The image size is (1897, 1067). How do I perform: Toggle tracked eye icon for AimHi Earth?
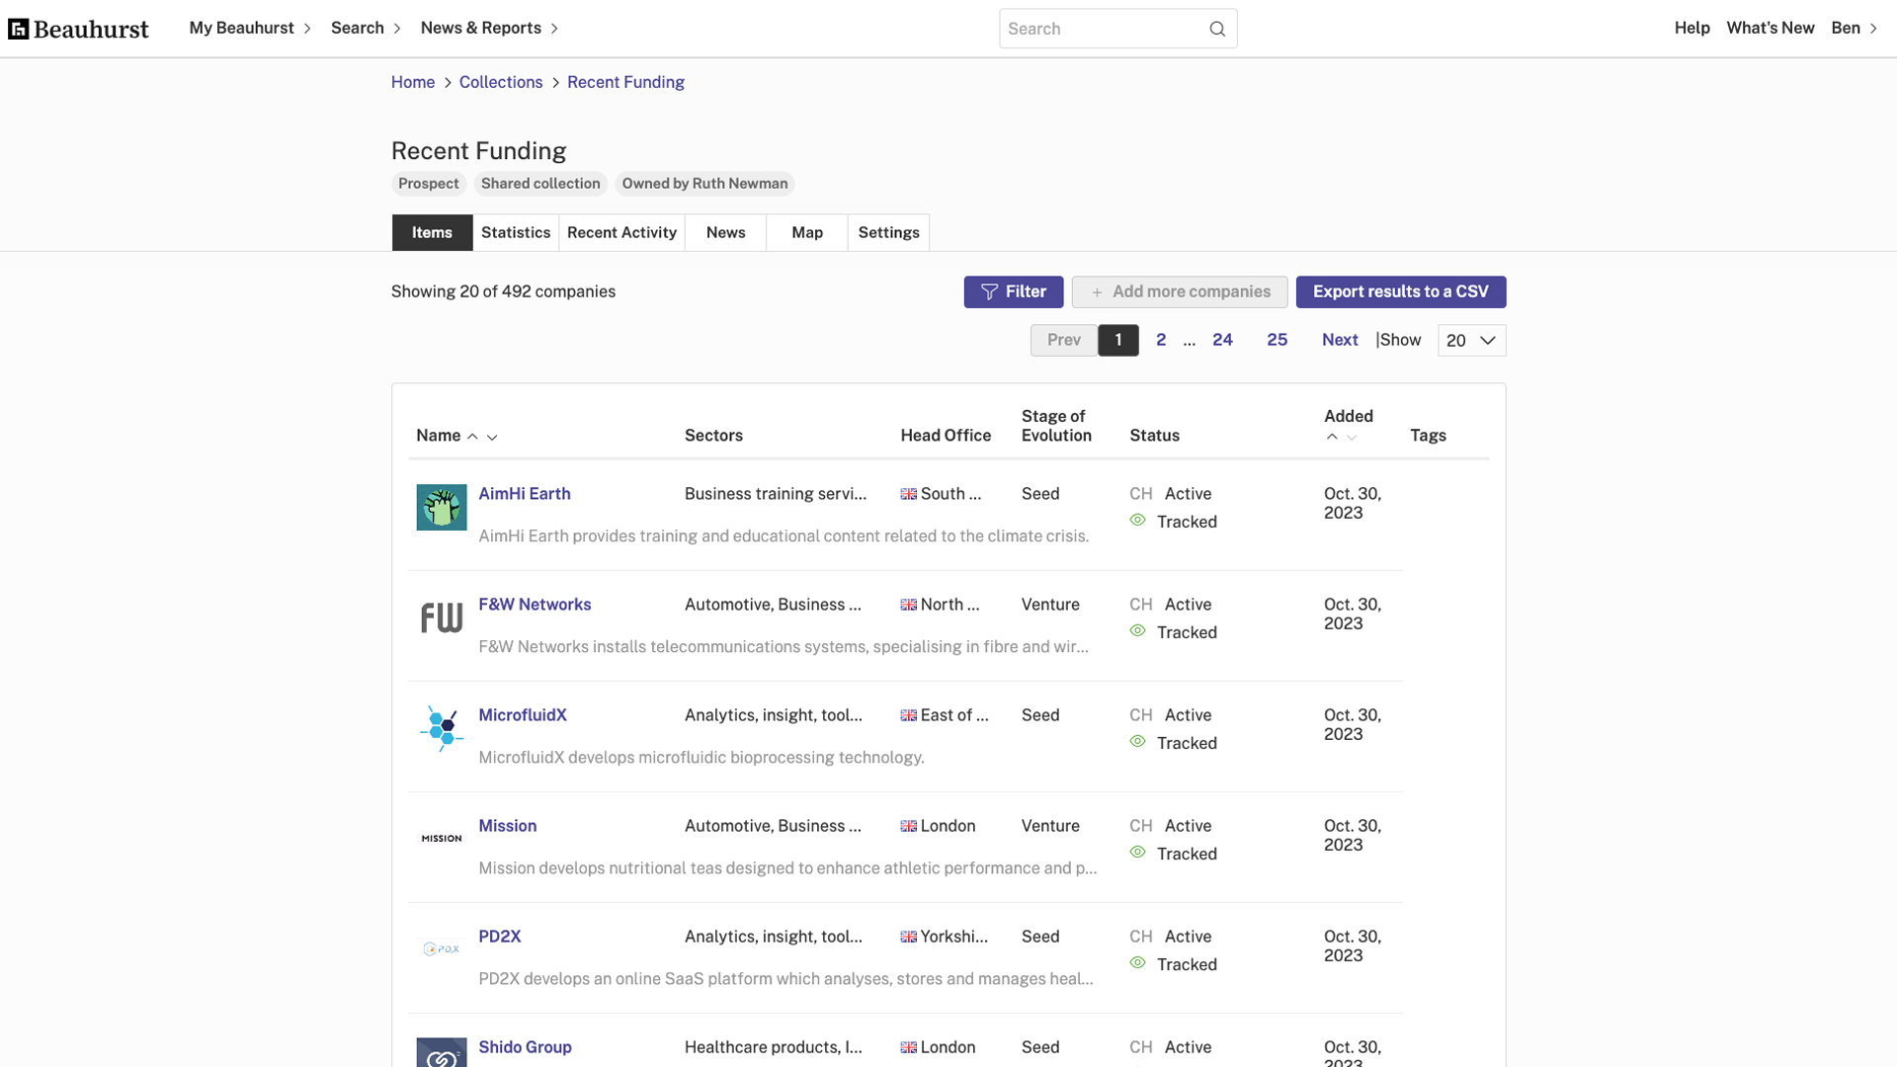pos(1138,521)
